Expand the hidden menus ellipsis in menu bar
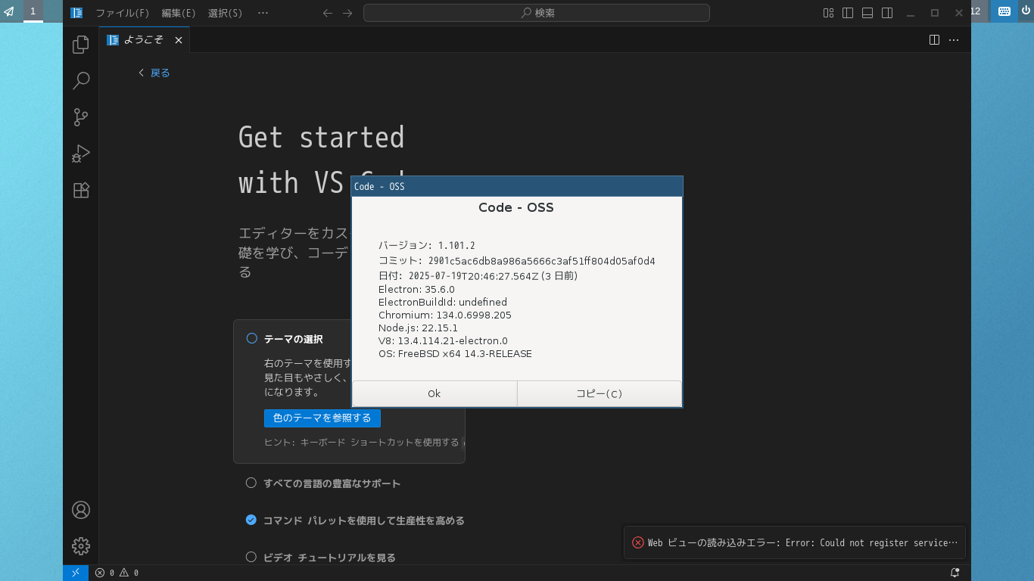The width and height of the screenshot is (1034, 581). (263, 13)
